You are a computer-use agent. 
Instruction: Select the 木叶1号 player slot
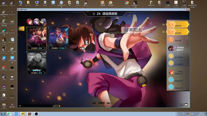coord(178,24)
